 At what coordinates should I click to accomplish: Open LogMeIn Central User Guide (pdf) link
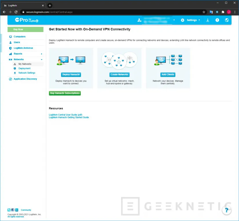pyautogui.click(x=65, y=115)
